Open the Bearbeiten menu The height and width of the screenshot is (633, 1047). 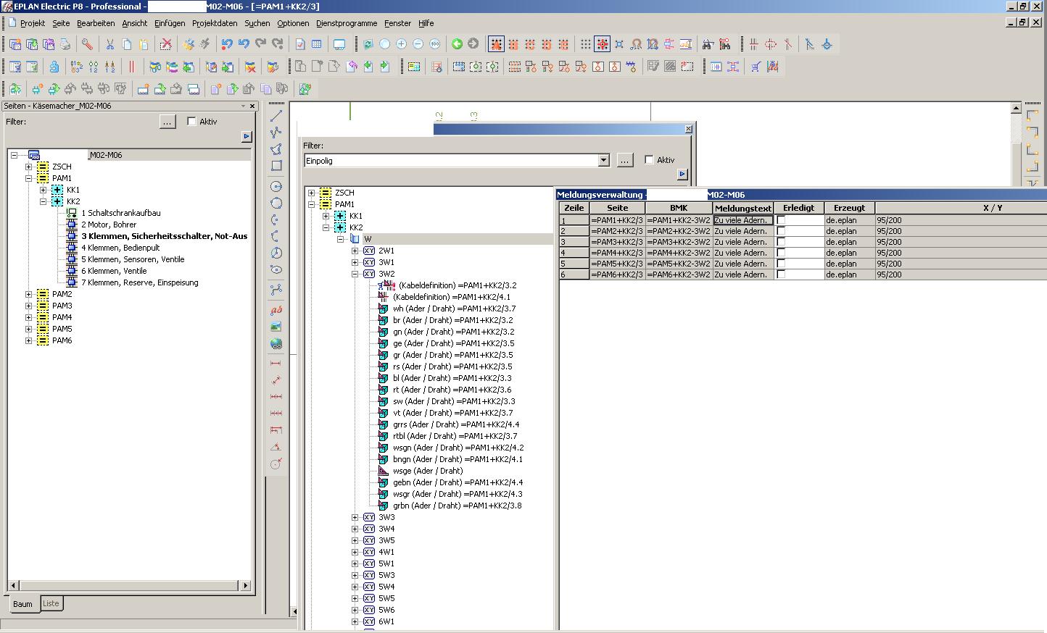[96, 23]
